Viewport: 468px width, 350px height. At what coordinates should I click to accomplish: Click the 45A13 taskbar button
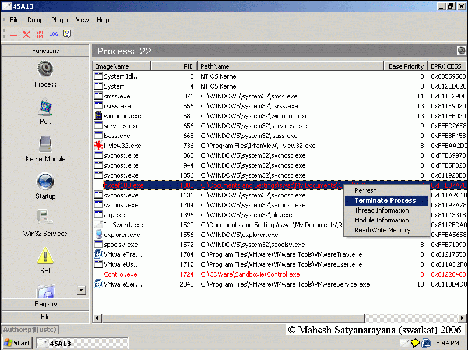pos(82,343)
